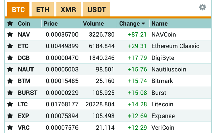Switch to the ETH markets tab
Image resolution: width=216 pixels, height=133 pixels.
43,9
